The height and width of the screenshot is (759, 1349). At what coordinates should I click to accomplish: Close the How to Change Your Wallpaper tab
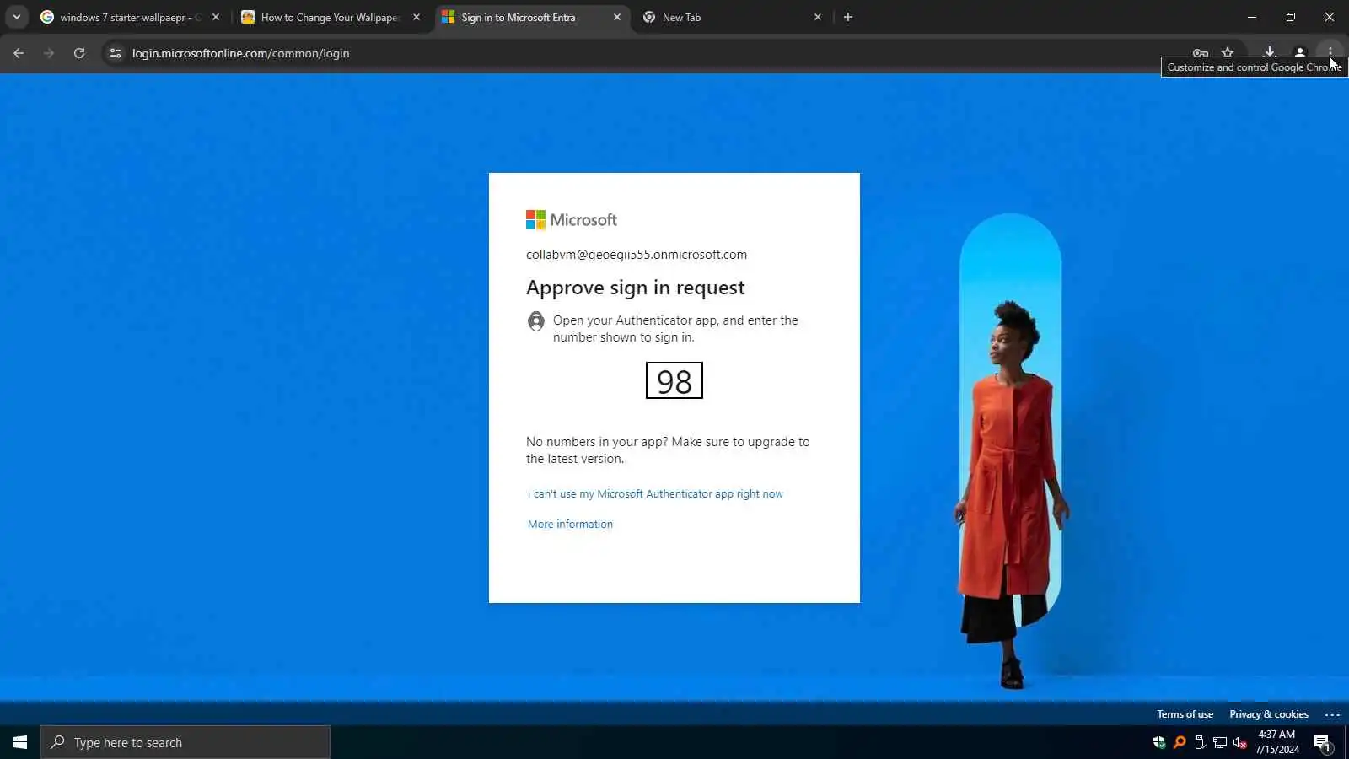point(417,17)
